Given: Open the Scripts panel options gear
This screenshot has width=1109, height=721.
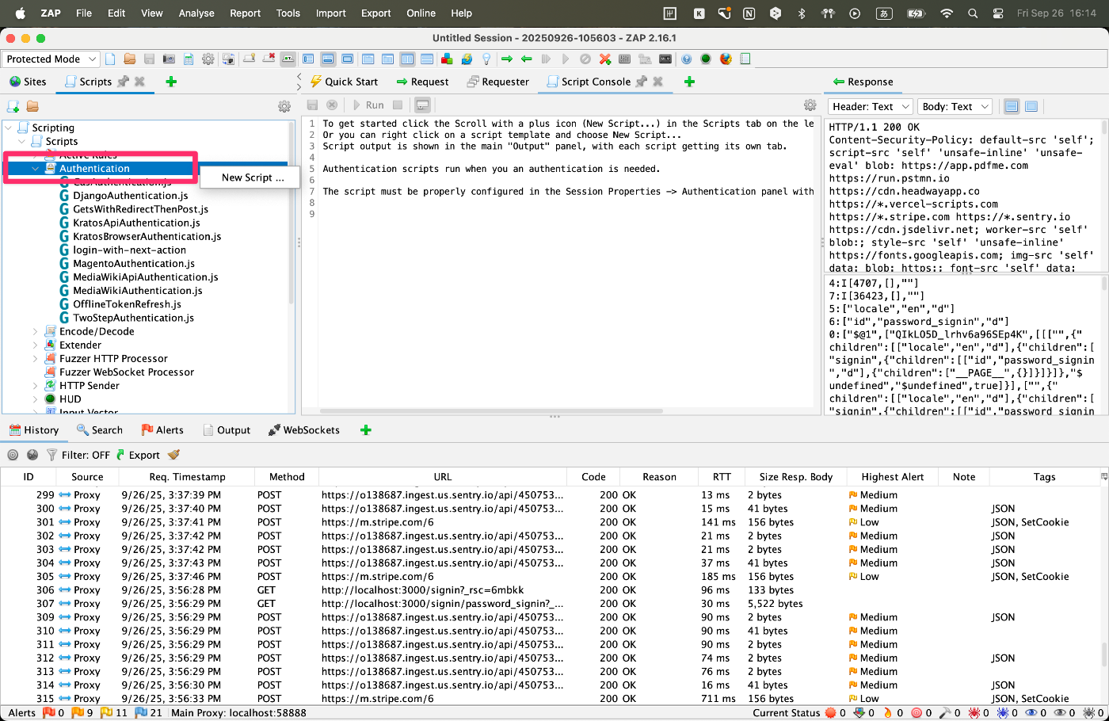Looking at the screenshot, I should pyautogui.click(x=284, y=106).
